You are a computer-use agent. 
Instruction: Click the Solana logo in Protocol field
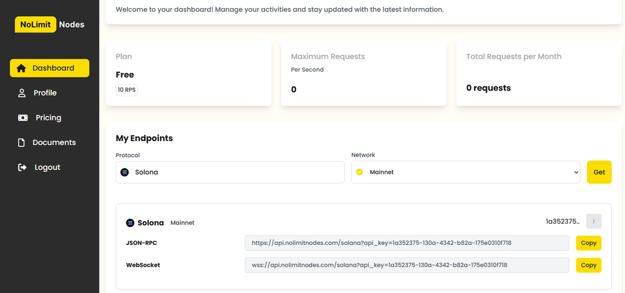point(124,172)
